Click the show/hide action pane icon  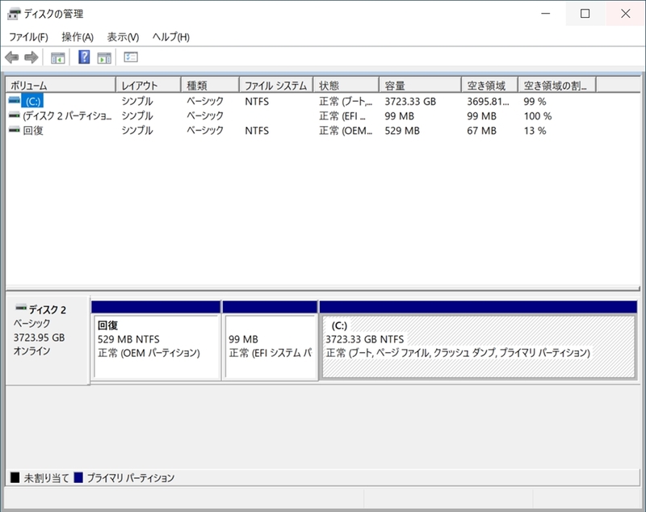tap(104, 57)
